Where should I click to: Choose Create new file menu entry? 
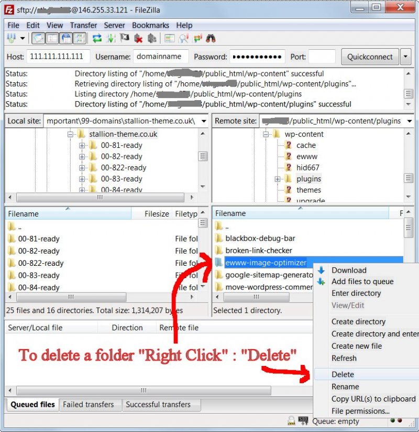[357, 346]
